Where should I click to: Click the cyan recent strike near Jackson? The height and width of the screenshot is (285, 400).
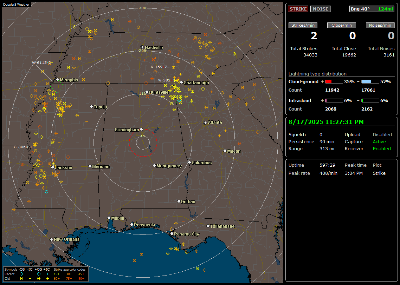(x=46, y=192)
